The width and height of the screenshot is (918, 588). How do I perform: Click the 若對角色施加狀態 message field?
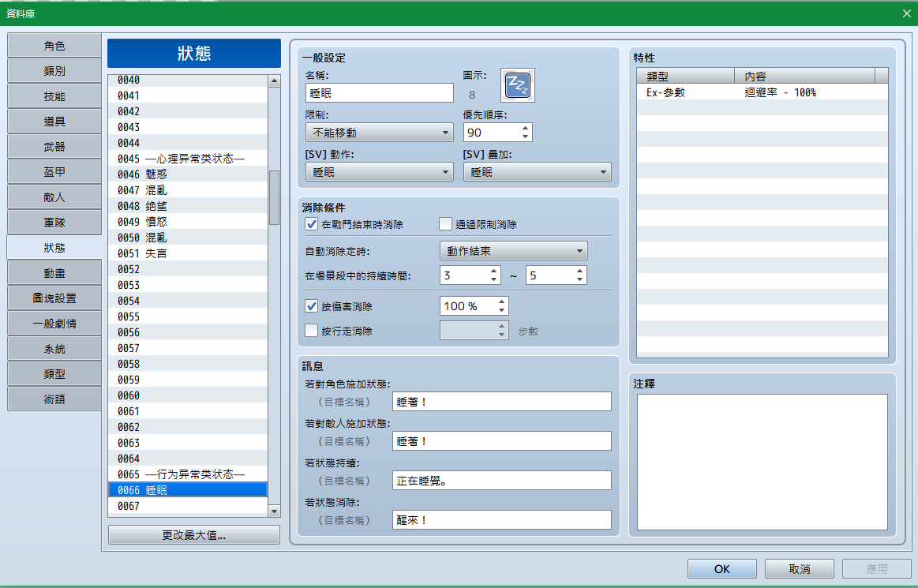[x=502, y=402]
